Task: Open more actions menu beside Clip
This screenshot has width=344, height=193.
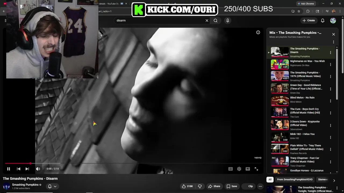Action: 260,186
